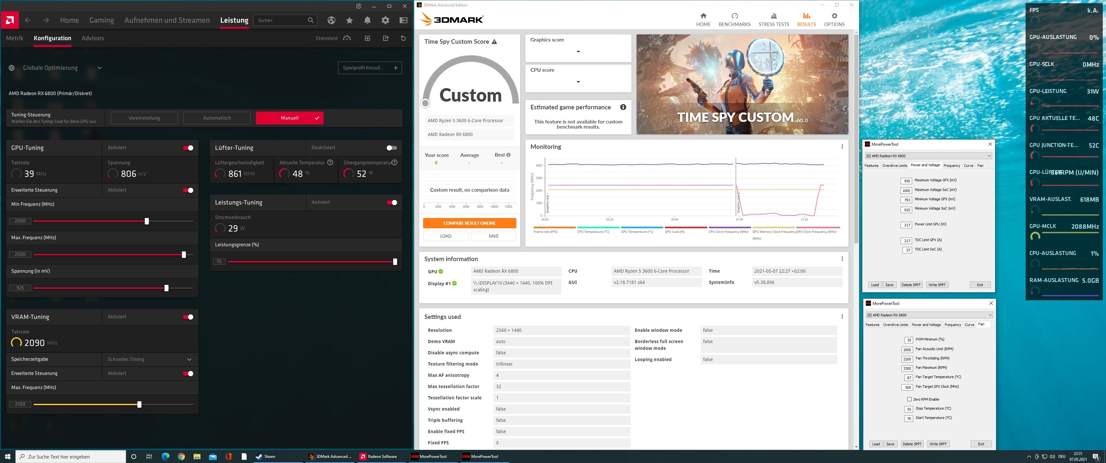This screenshot has height=463, width=1106.
Task: Toggle GPU-Tuning switch
Action: click(x=188, y=148)
